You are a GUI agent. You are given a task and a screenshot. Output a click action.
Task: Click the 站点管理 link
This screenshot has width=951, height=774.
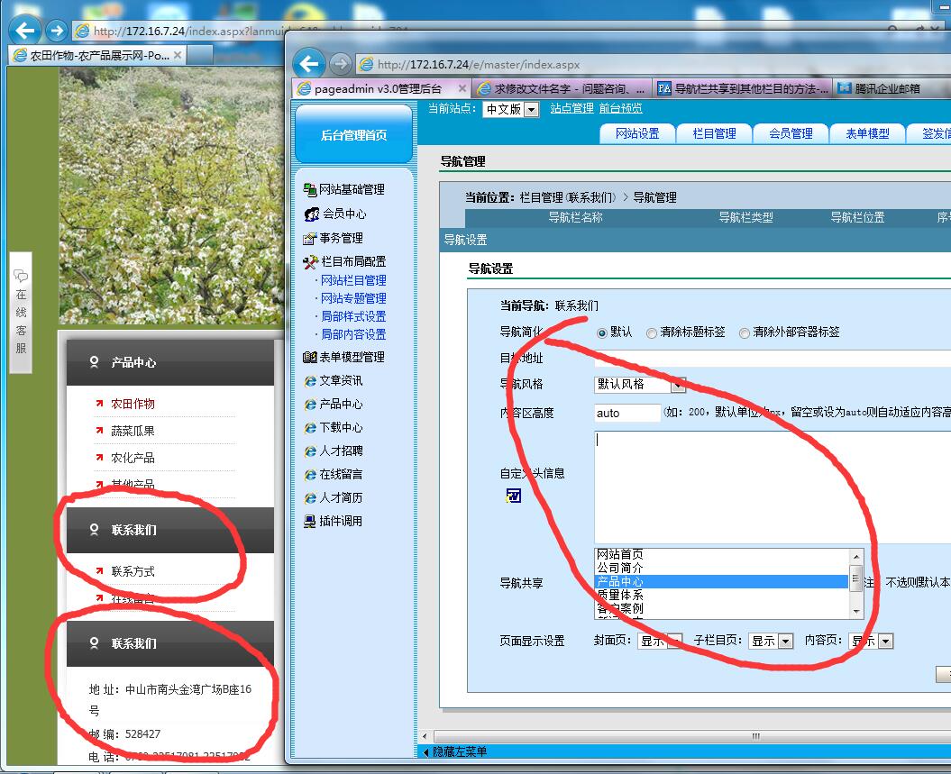(x=572, y=108)
